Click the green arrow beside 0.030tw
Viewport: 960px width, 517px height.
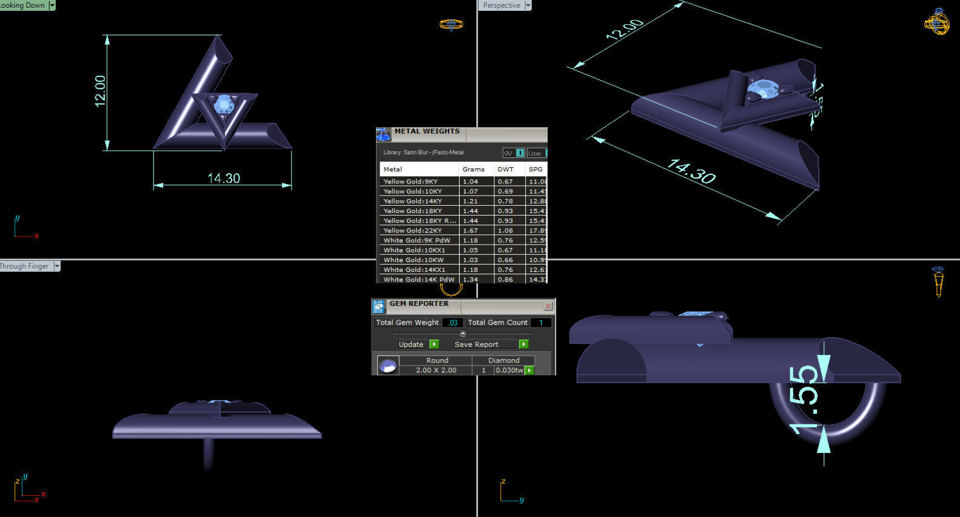[x=529, y=370]
